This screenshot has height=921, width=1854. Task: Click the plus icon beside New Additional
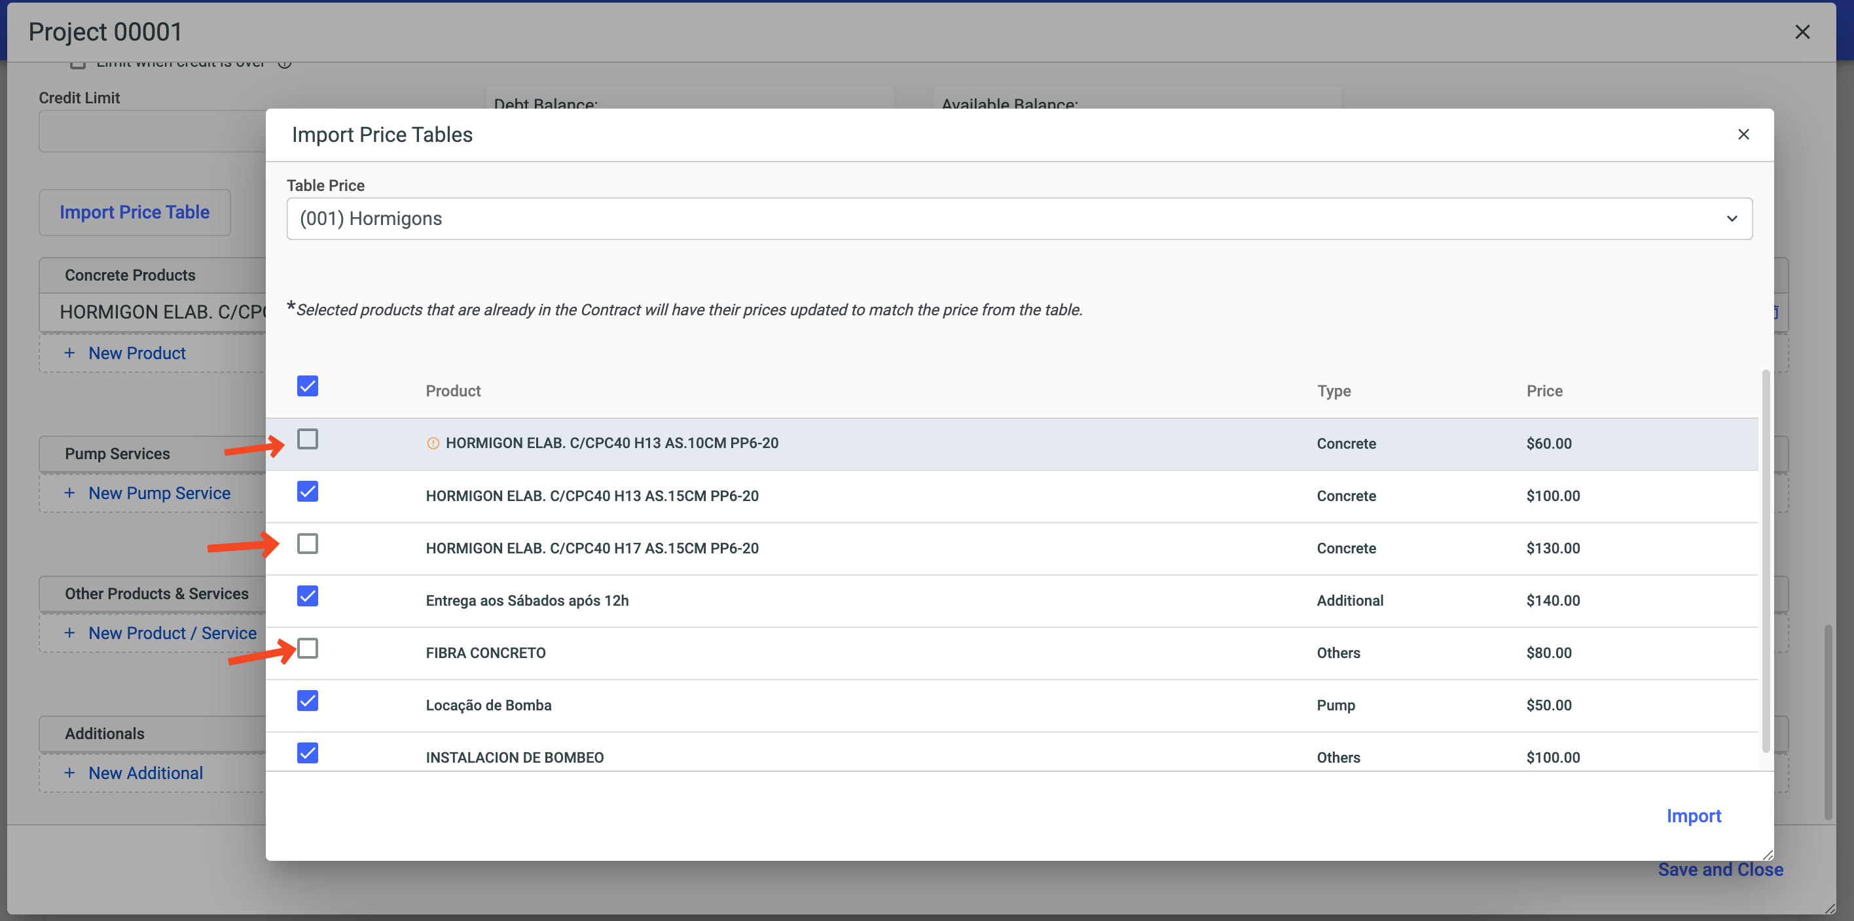click(x=69, y=773)
